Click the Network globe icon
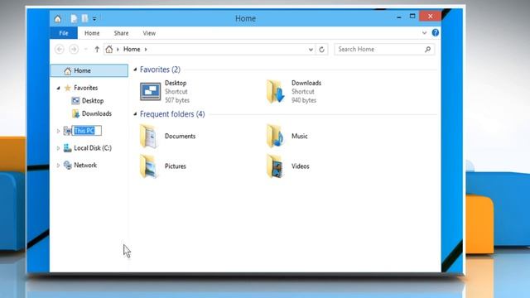Viewport: 530px width, 298px height. 68,166
